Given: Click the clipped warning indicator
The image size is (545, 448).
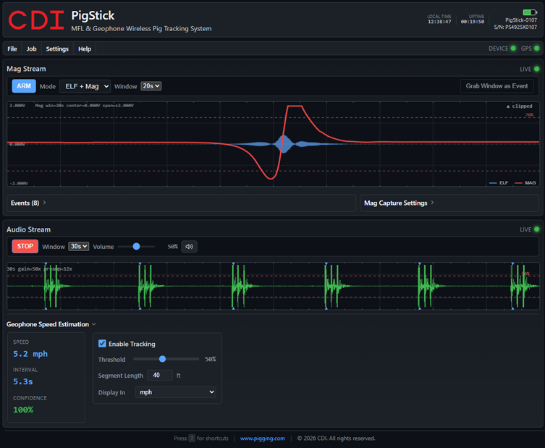Looking at the screenshot, I should (x=519, y=106).
